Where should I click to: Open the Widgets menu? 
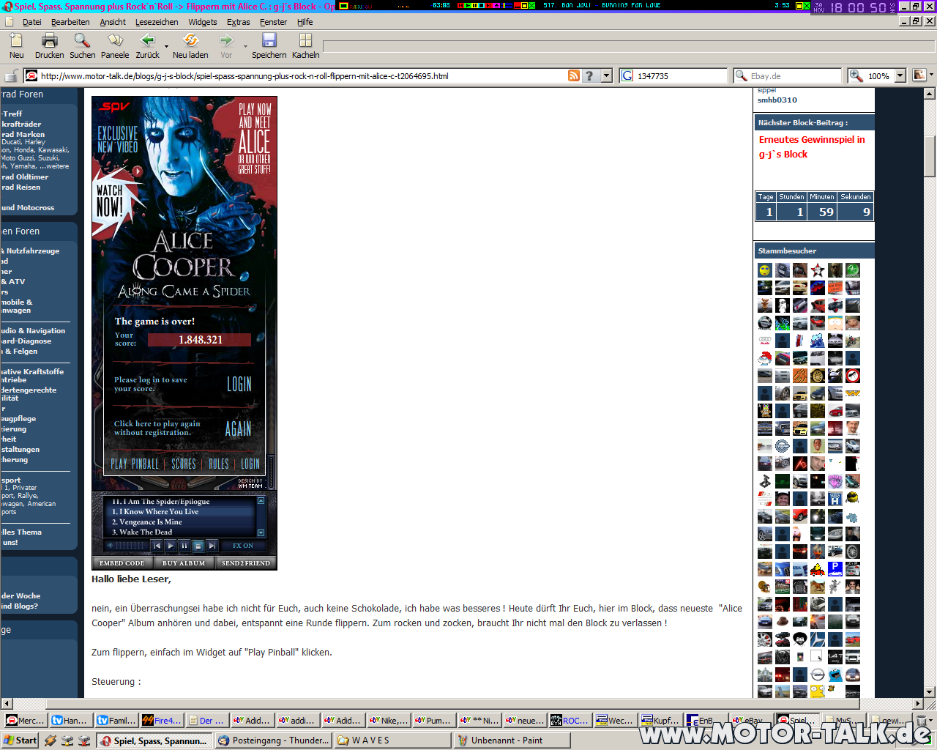point(203,22)
